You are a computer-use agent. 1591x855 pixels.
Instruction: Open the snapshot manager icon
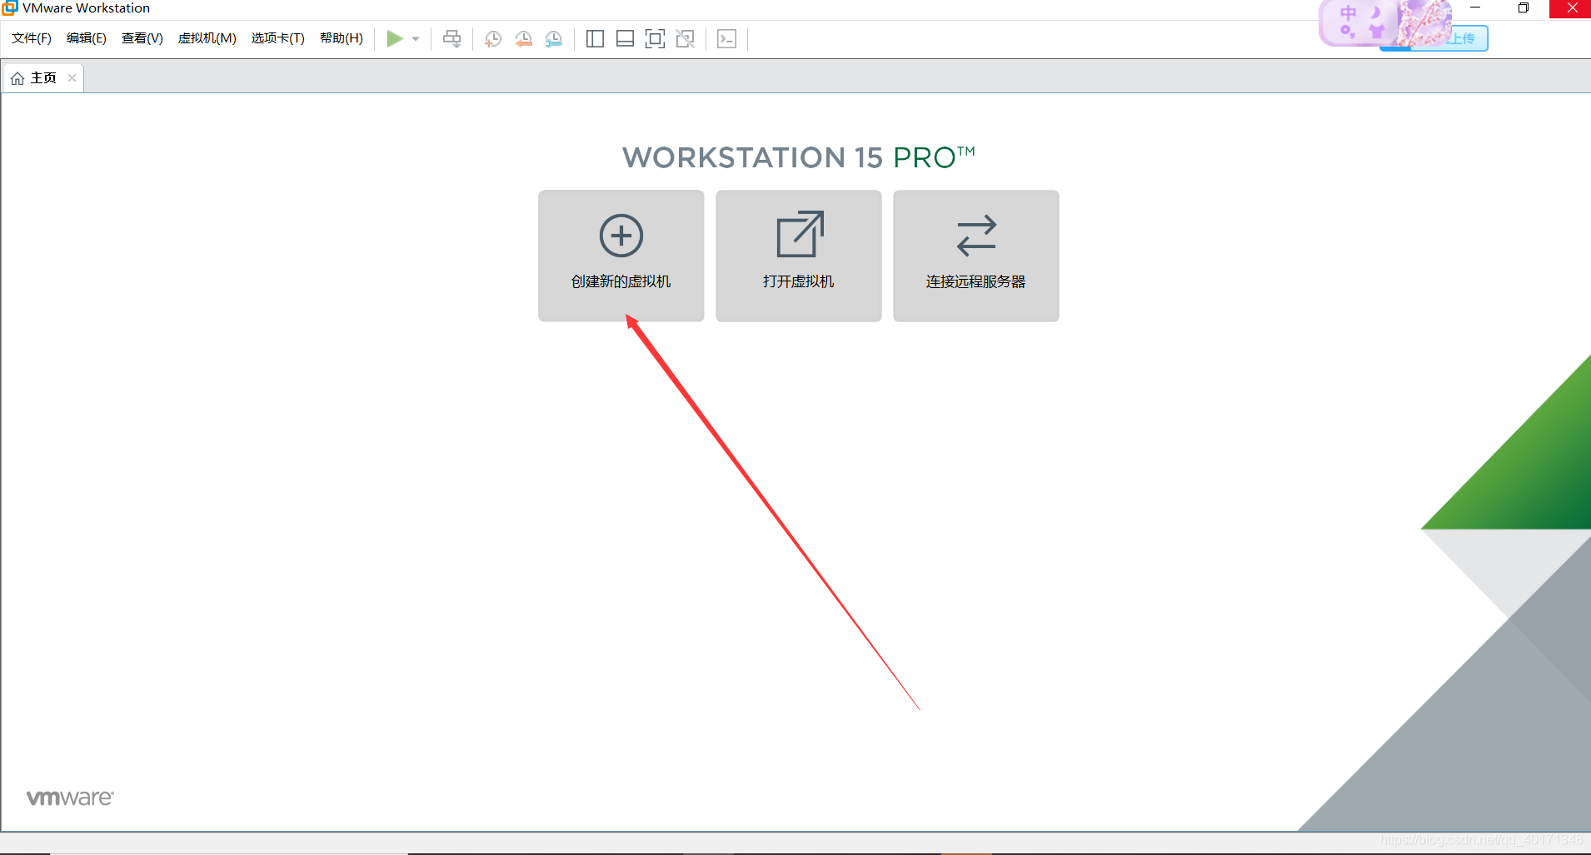point(554,38)
